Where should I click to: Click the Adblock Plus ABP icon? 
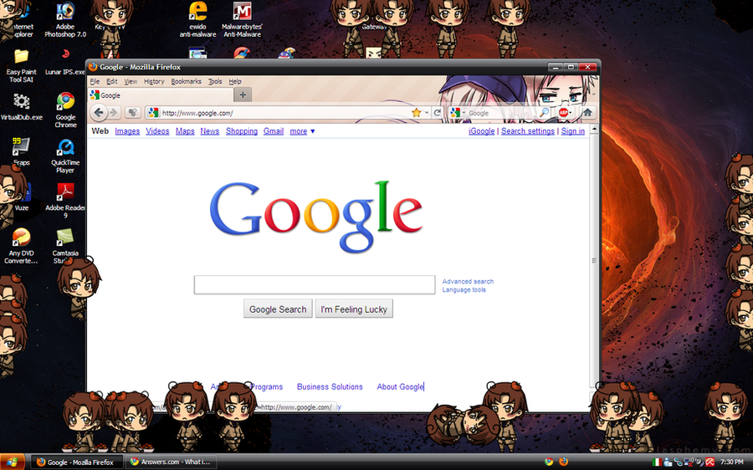click(x=563, y=113)
